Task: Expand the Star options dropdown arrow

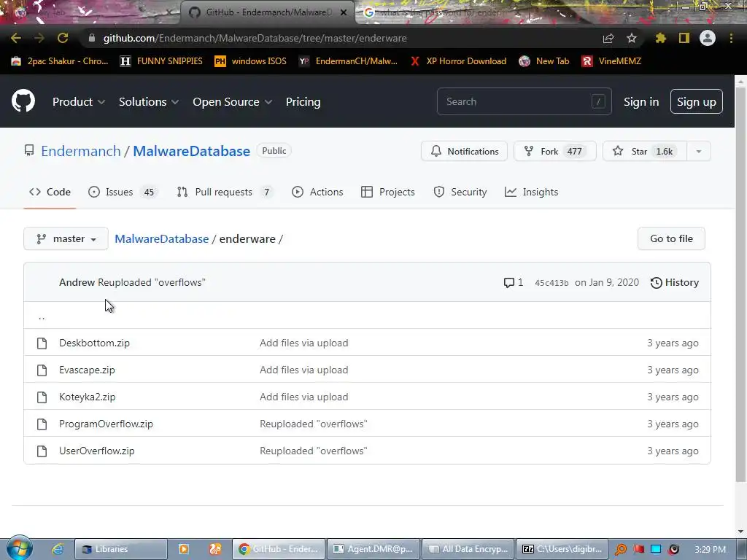Action: coord(698,152)
